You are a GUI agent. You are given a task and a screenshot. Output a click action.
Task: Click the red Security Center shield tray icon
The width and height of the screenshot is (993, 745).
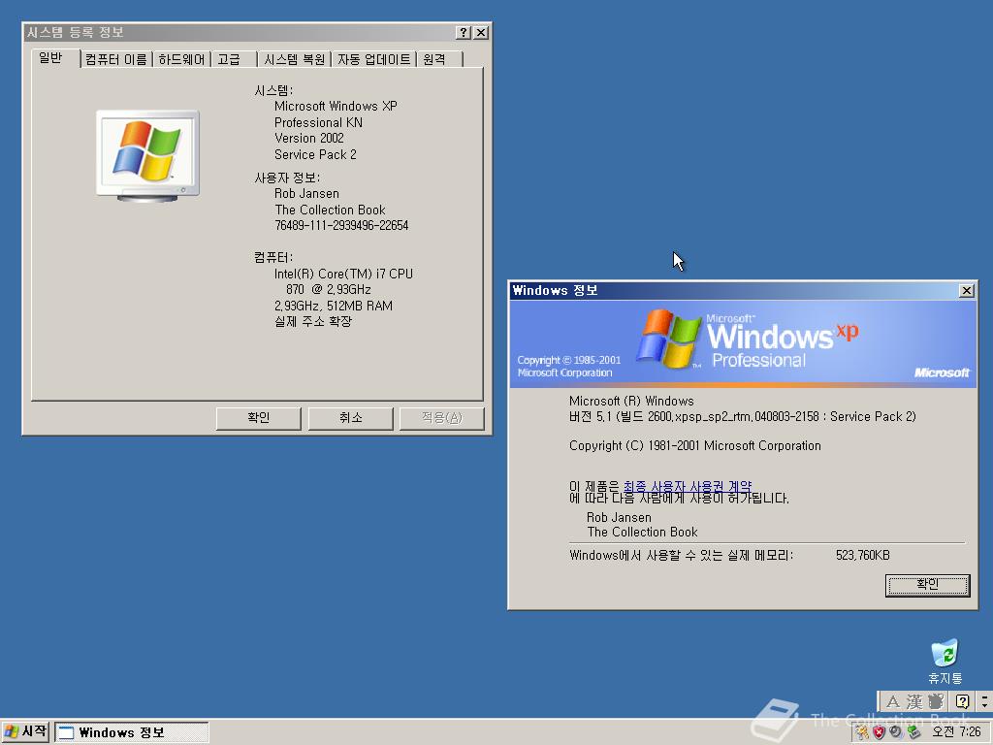coord(879,732)
